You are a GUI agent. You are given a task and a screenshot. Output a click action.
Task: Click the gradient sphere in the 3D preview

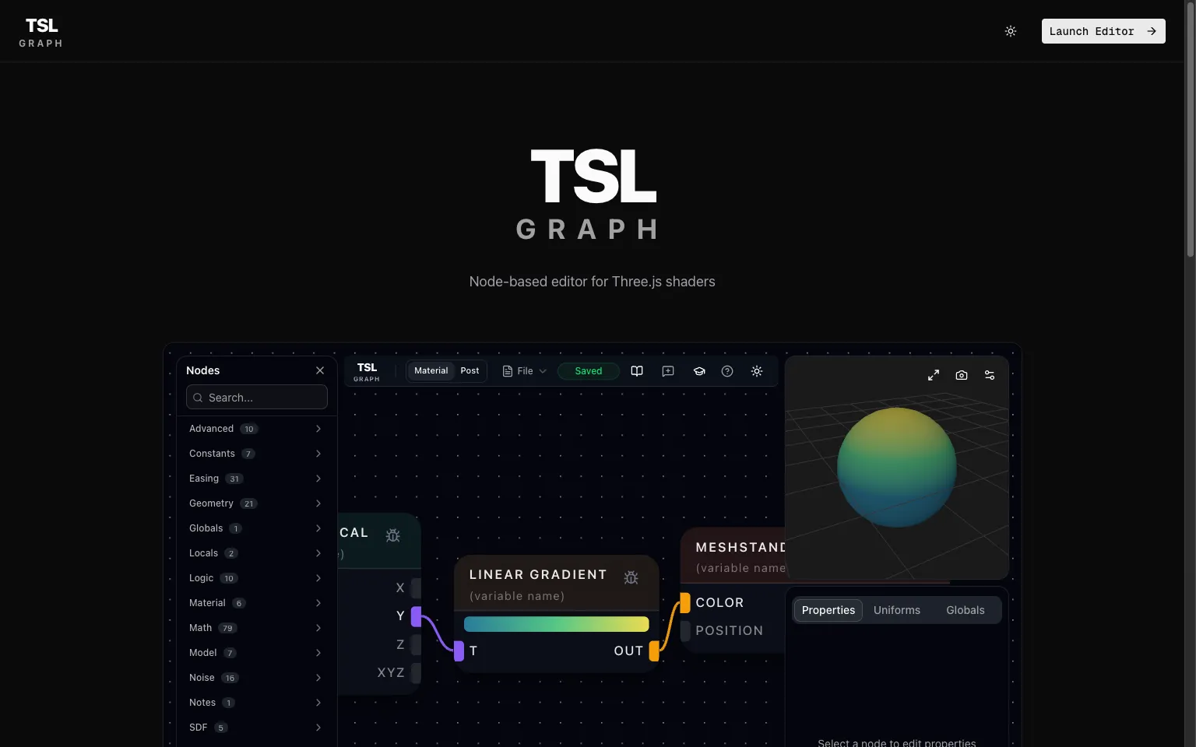[897, 467]
